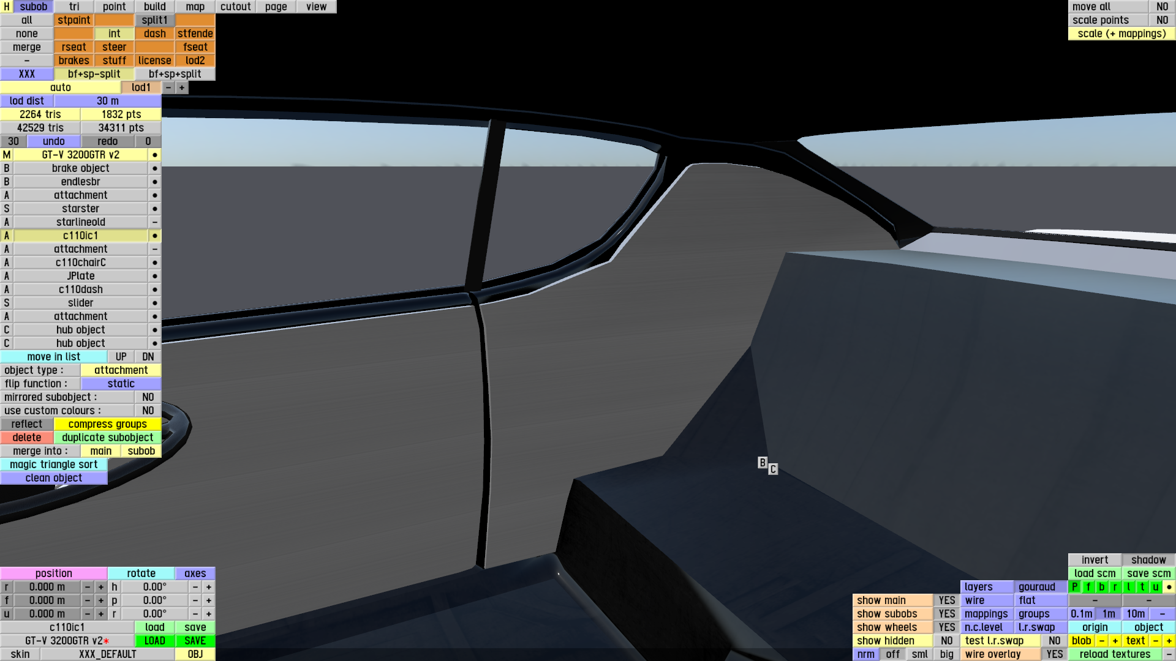Switch to the build tab

154,7
